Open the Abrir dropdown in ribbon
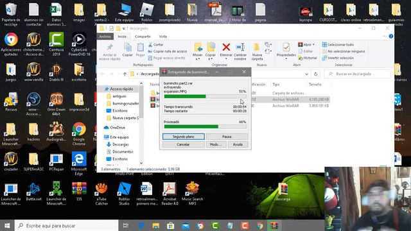 [x=306, y=45]
